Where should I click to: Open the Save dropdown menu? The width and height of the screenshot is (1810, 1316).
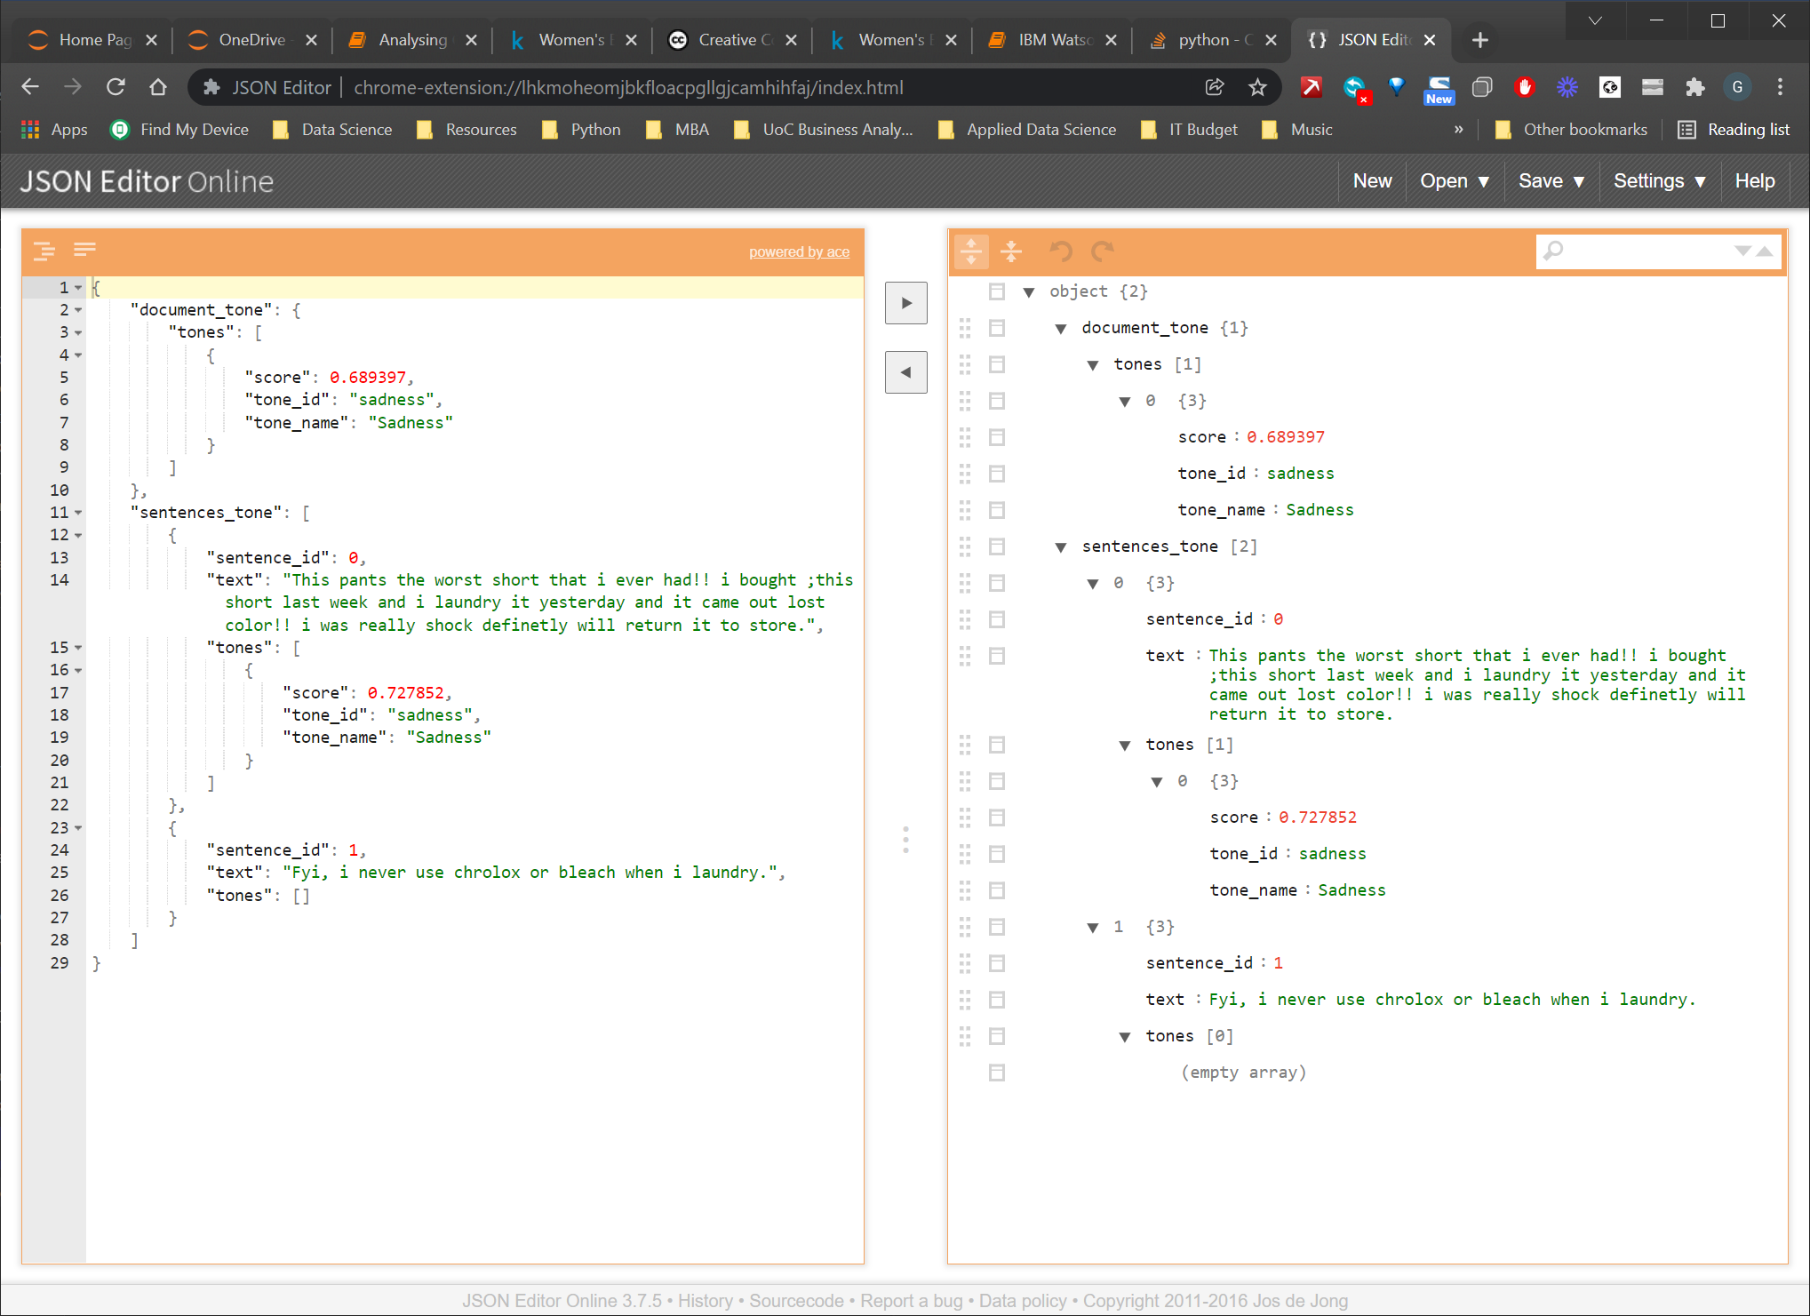point(1551,181)
